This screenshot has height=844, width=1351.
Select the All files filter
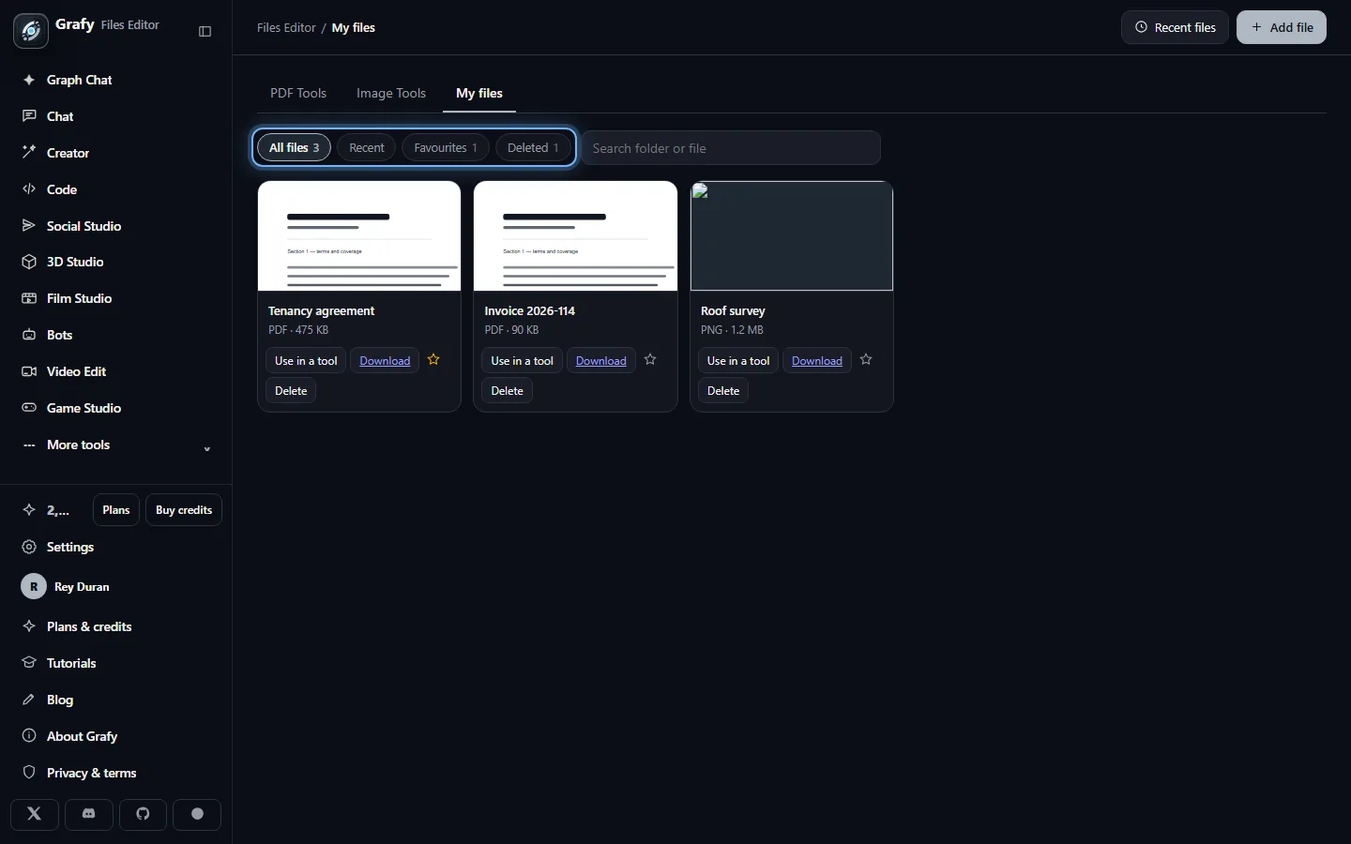coord(294,147)
